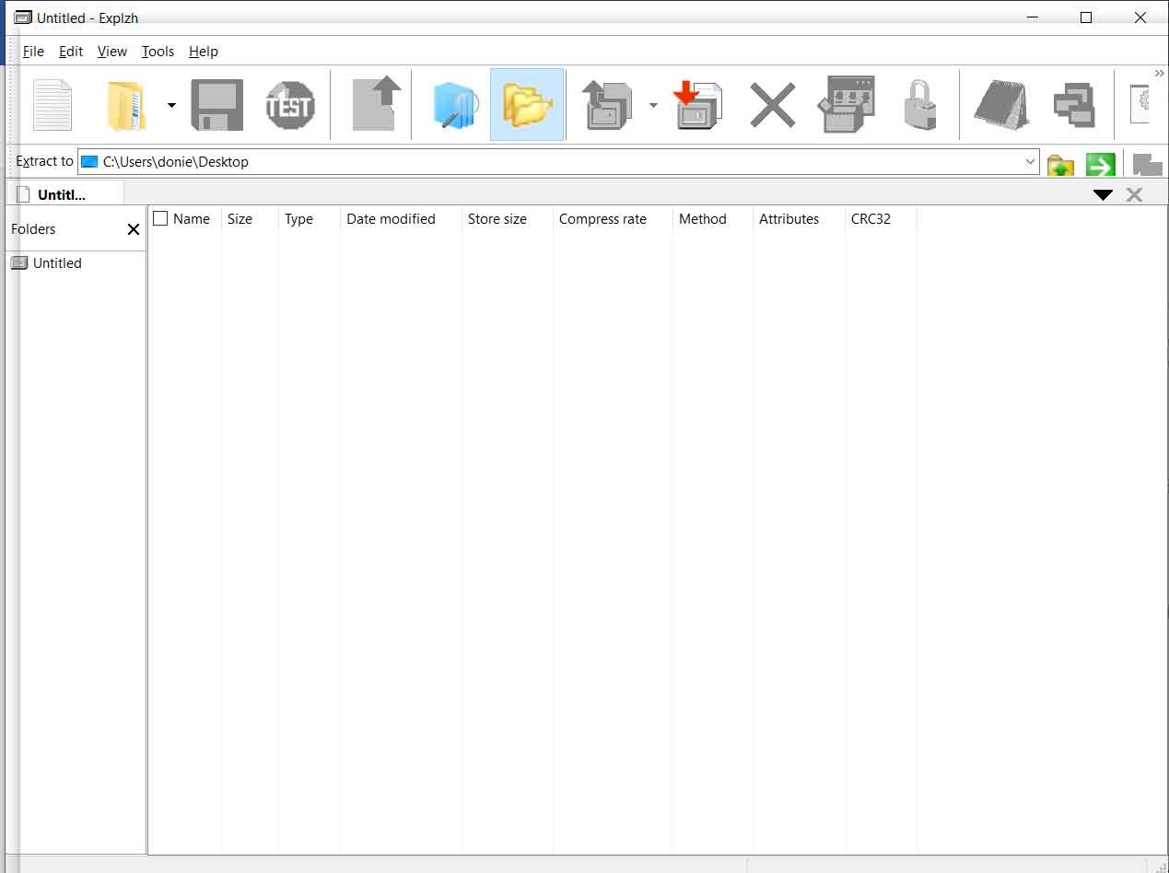Viewport: 1169px width, 873px height.
Task: Expand the Extract to path dropdown
Action: [x=1030, y=162]
